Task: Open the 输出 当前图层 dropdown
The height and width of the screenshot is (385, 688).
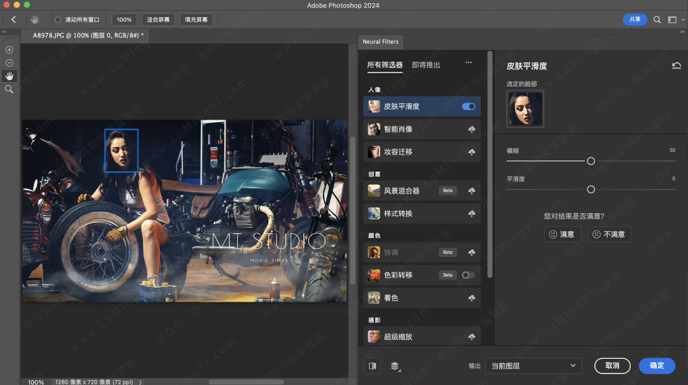Action: coord(533,365)
